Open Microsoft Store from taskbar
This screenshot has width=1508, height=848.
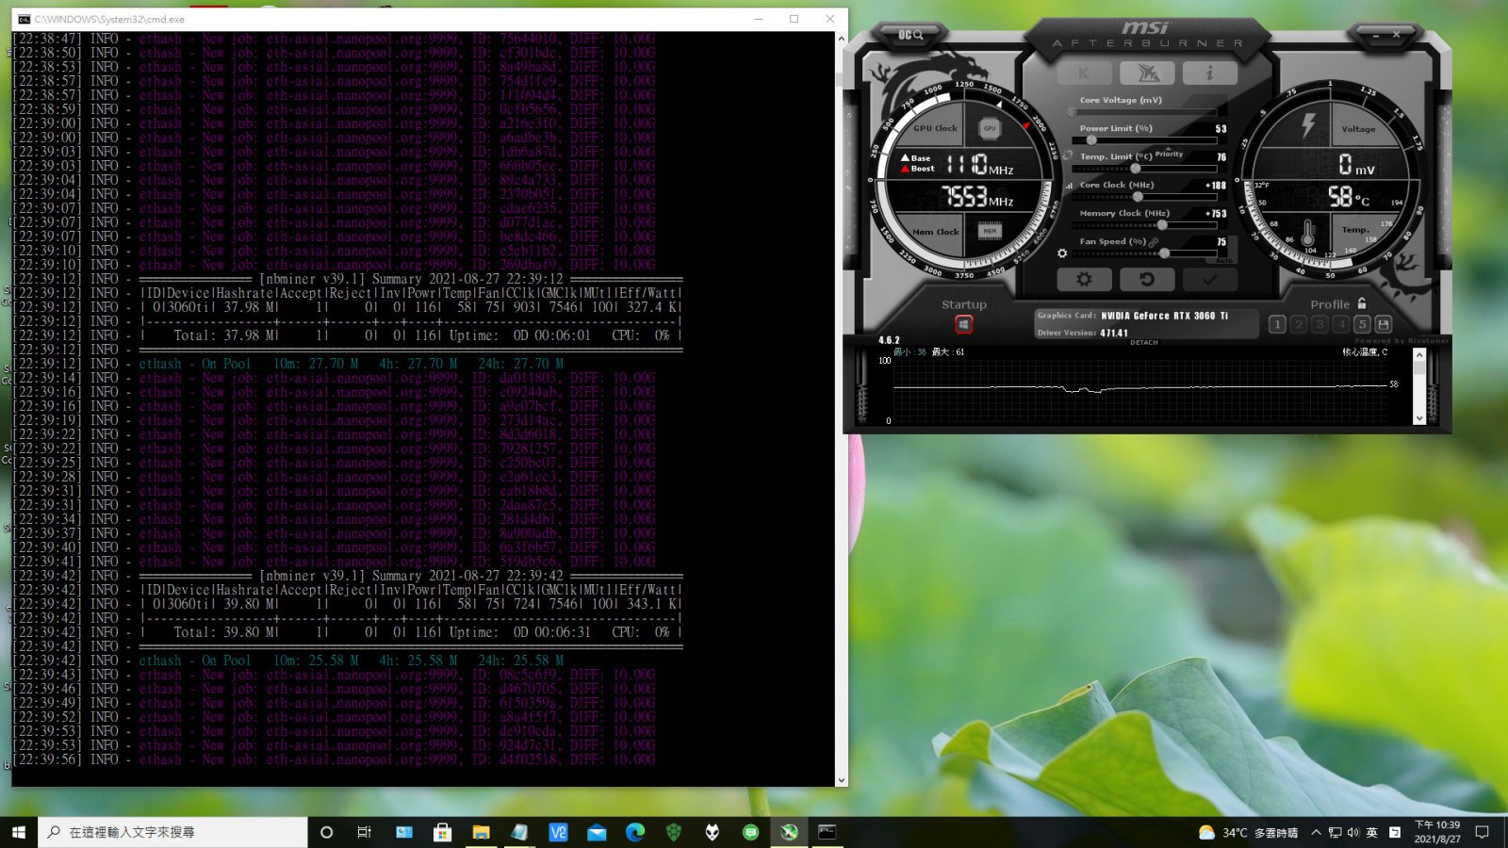(x=442, y=832)
